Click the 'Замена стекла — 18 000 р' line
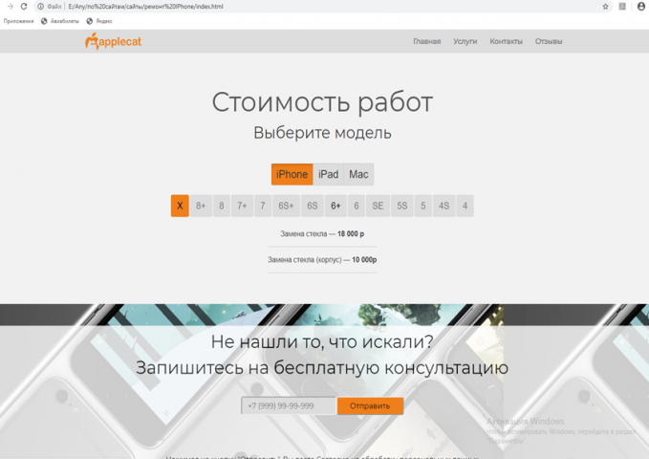649x459 pixels. [x=322, y=234]
